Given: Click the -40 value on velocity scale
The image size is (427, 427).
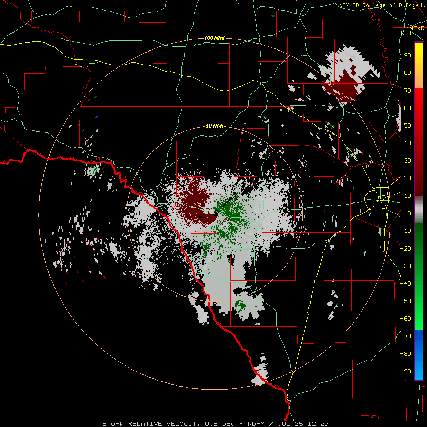Looking at the screenshot, I should click(x=406, y=284).
